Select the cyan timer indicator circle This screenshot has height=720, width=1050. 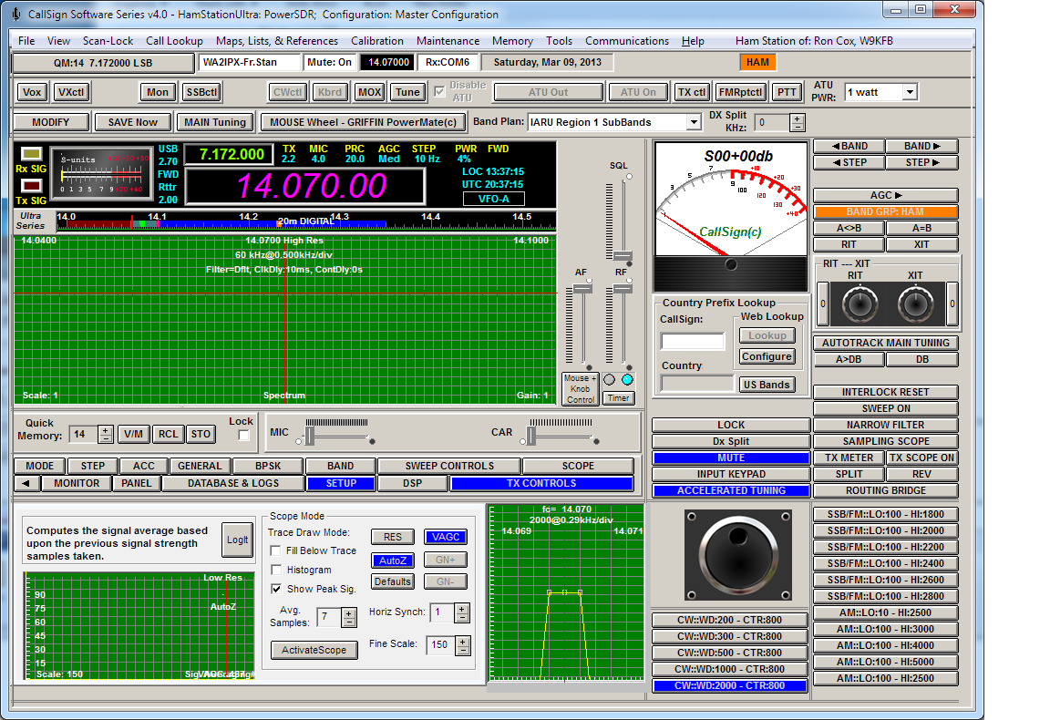(627, 380)
